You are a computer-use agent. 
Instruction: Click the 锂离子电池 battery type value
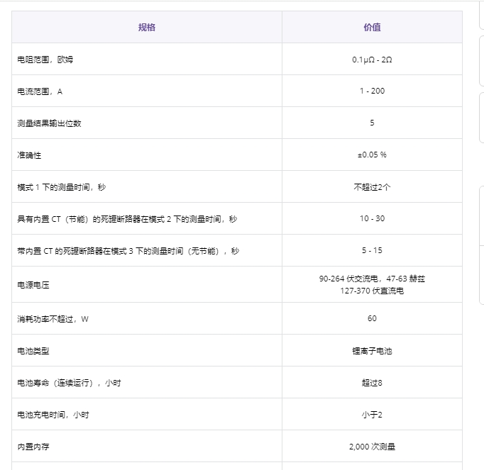(x=372, y=351)
